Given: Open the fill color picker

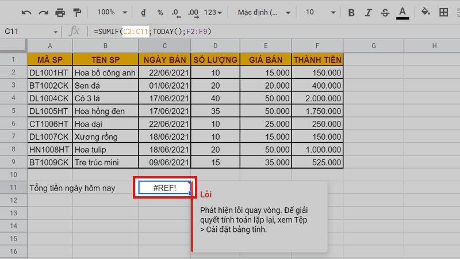Looking at the screenshot, I should 425,12.
